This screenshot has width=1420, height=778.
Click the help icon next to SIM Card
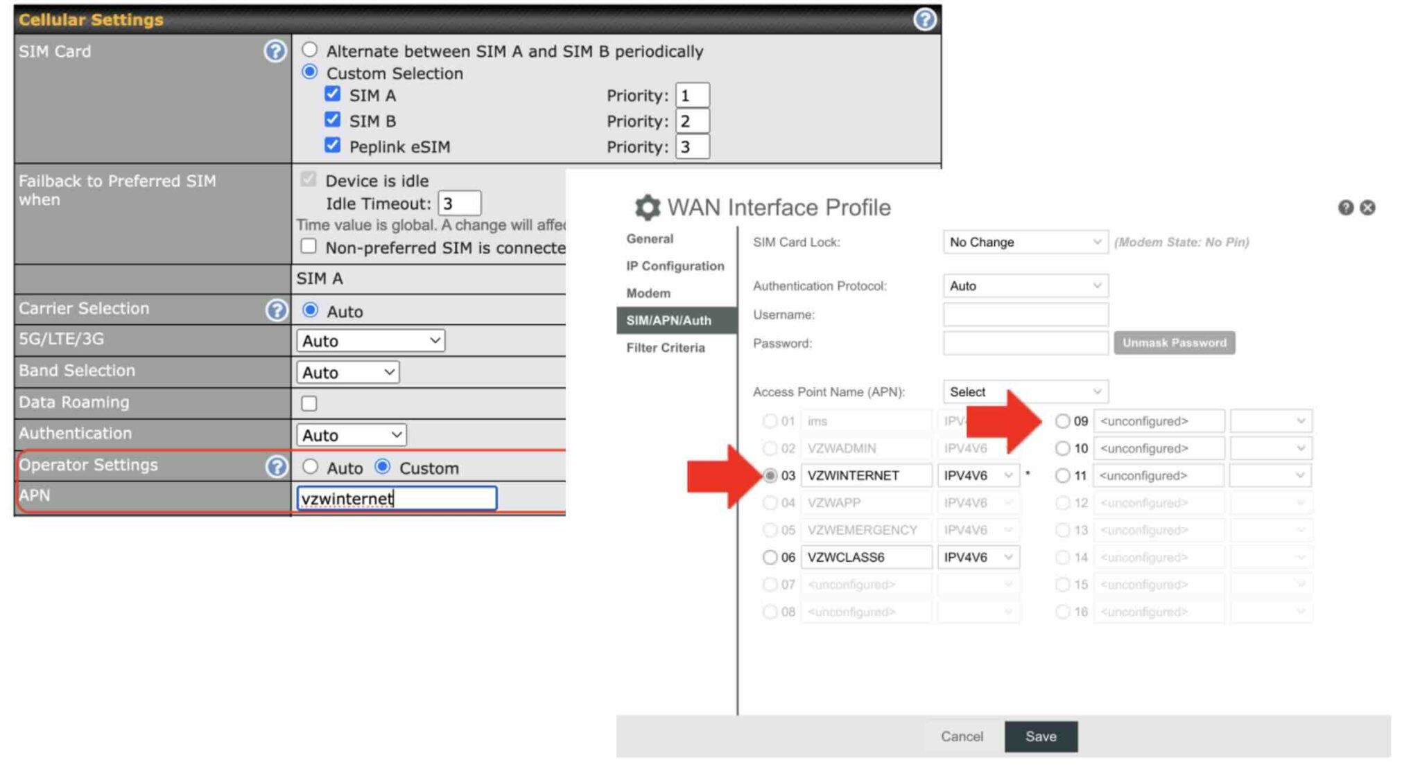(x=276, y=50)
